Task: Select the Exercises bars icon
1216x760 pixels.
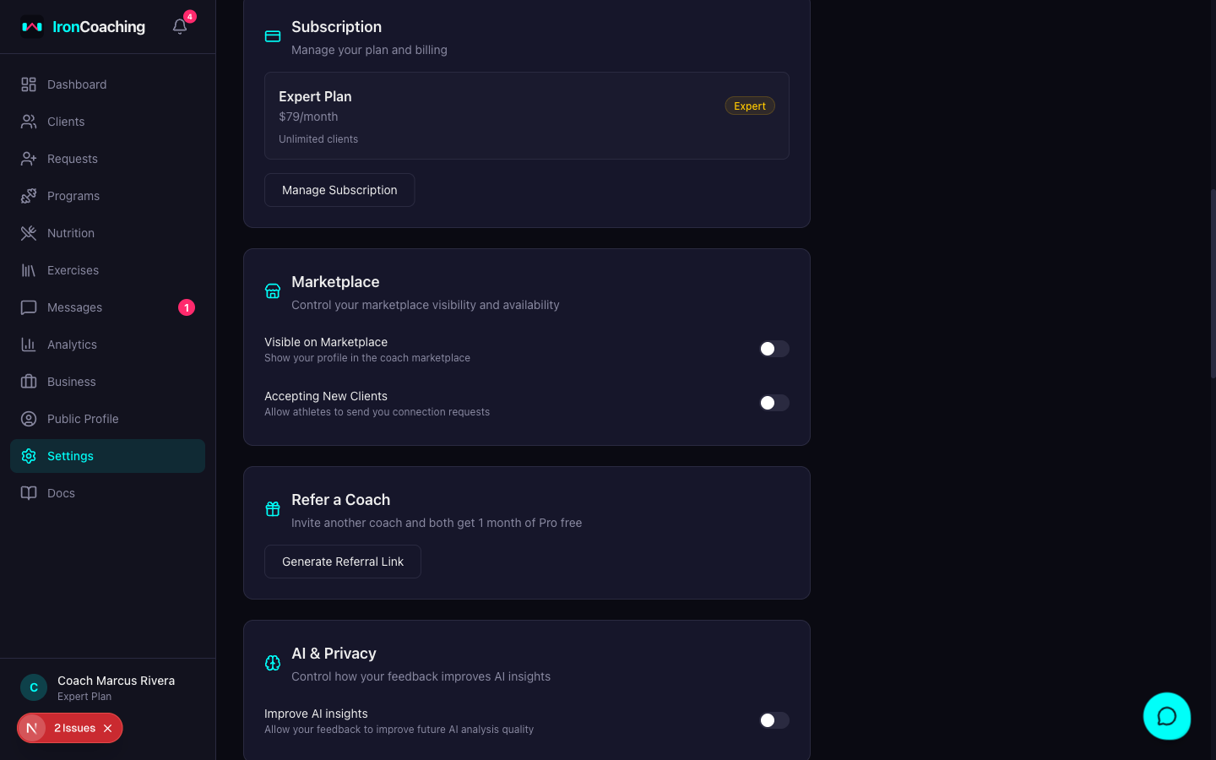Action: point(28,269)
